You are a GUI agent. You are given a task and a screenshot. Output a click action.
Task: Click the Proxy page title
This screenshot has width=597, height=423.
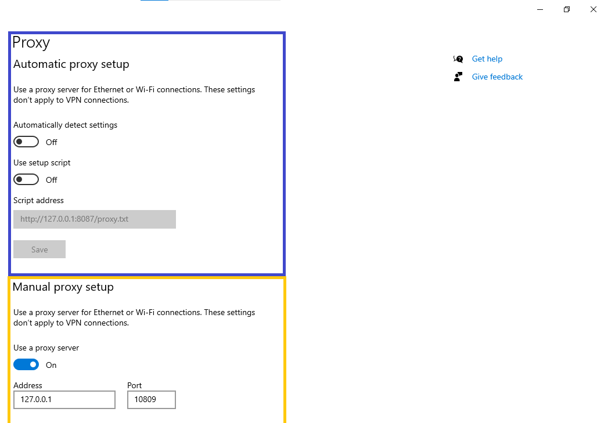(x=31, y=43)
